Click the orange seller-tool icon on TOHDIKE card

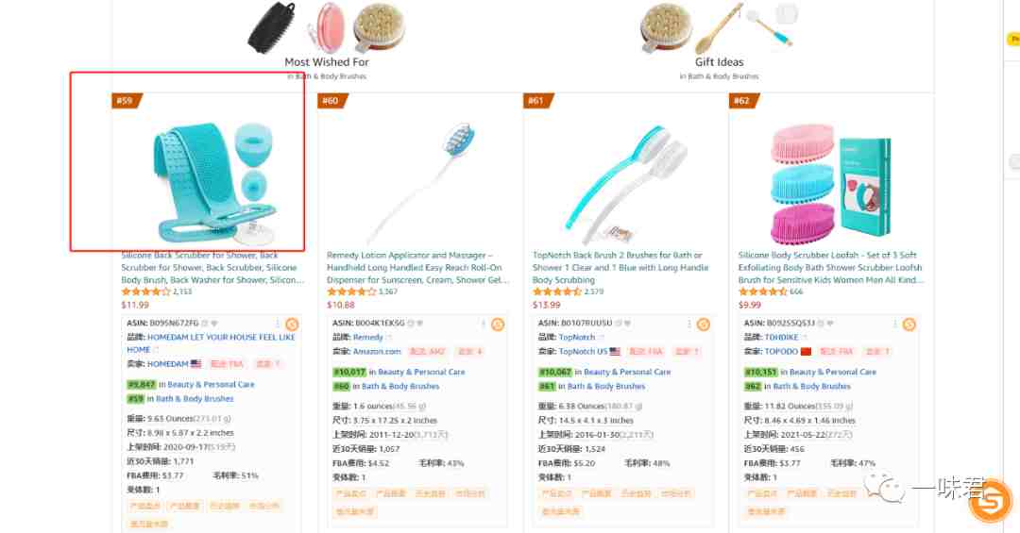(909, 325)
